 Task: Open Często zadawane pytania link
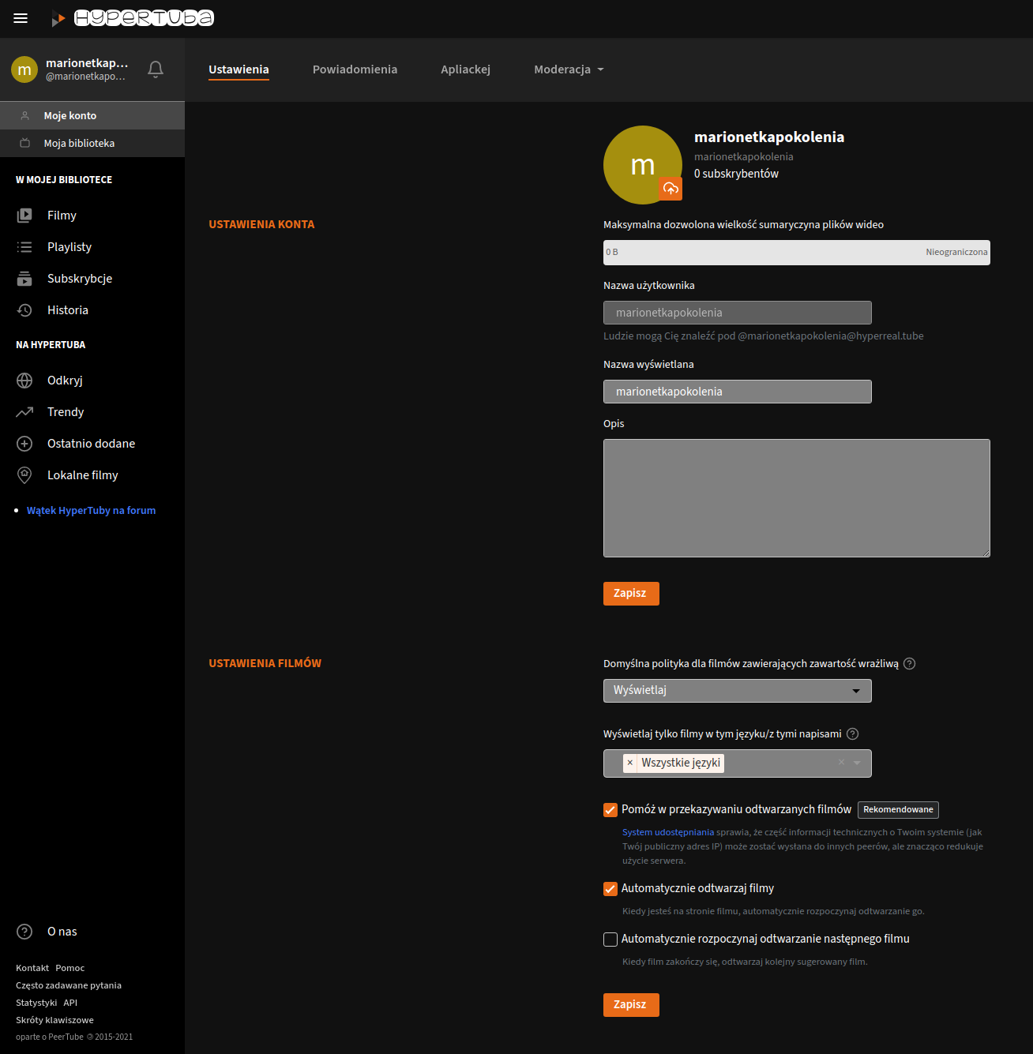click(x=69, y=985)
